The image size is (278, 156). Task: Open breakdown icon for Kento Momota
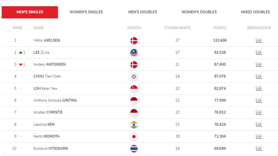259,136
